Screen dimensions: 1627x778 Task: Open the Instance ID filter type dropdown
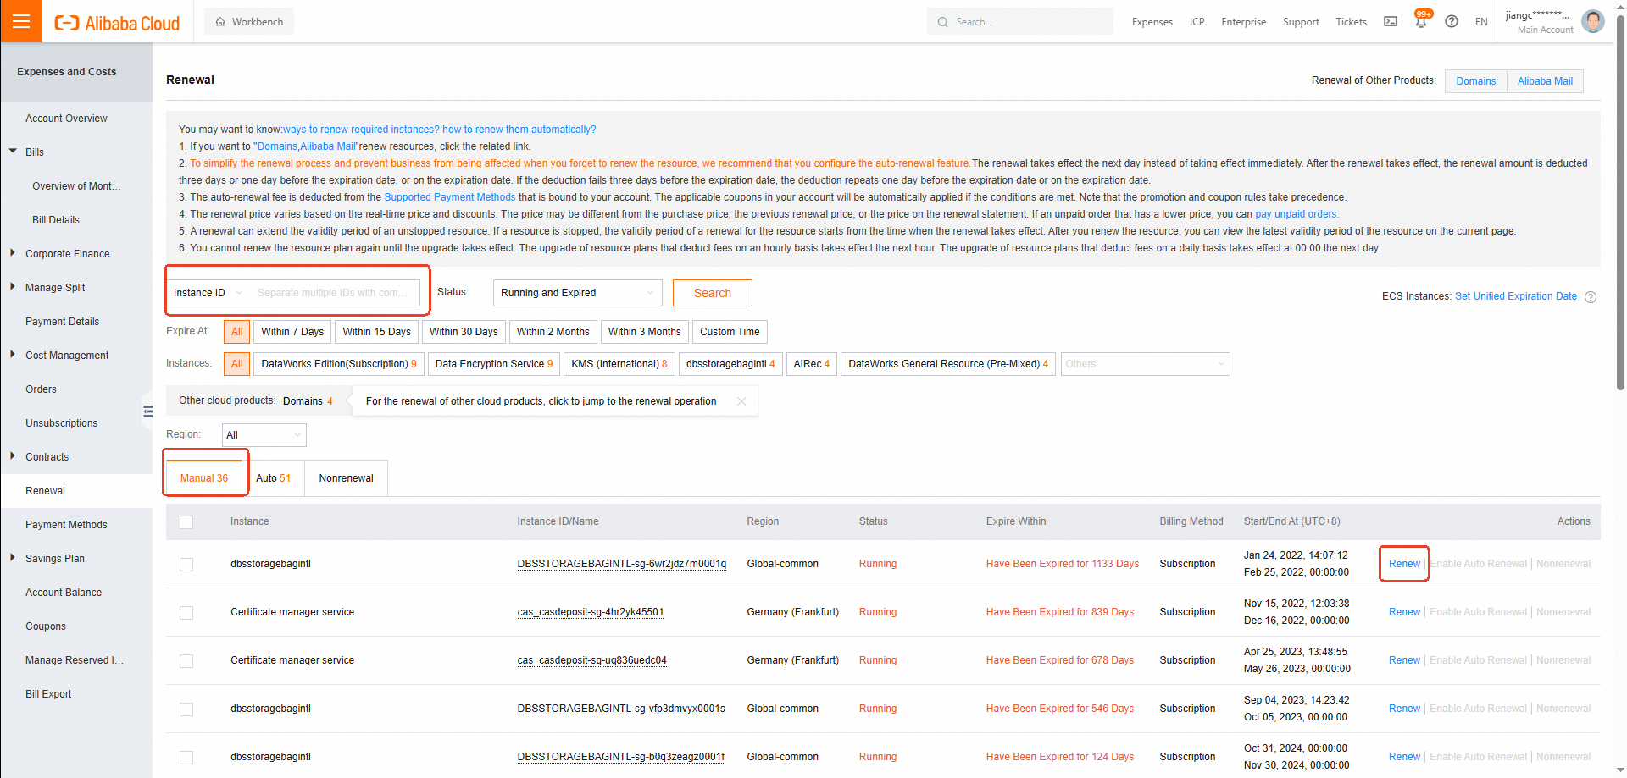coord(208,293)
